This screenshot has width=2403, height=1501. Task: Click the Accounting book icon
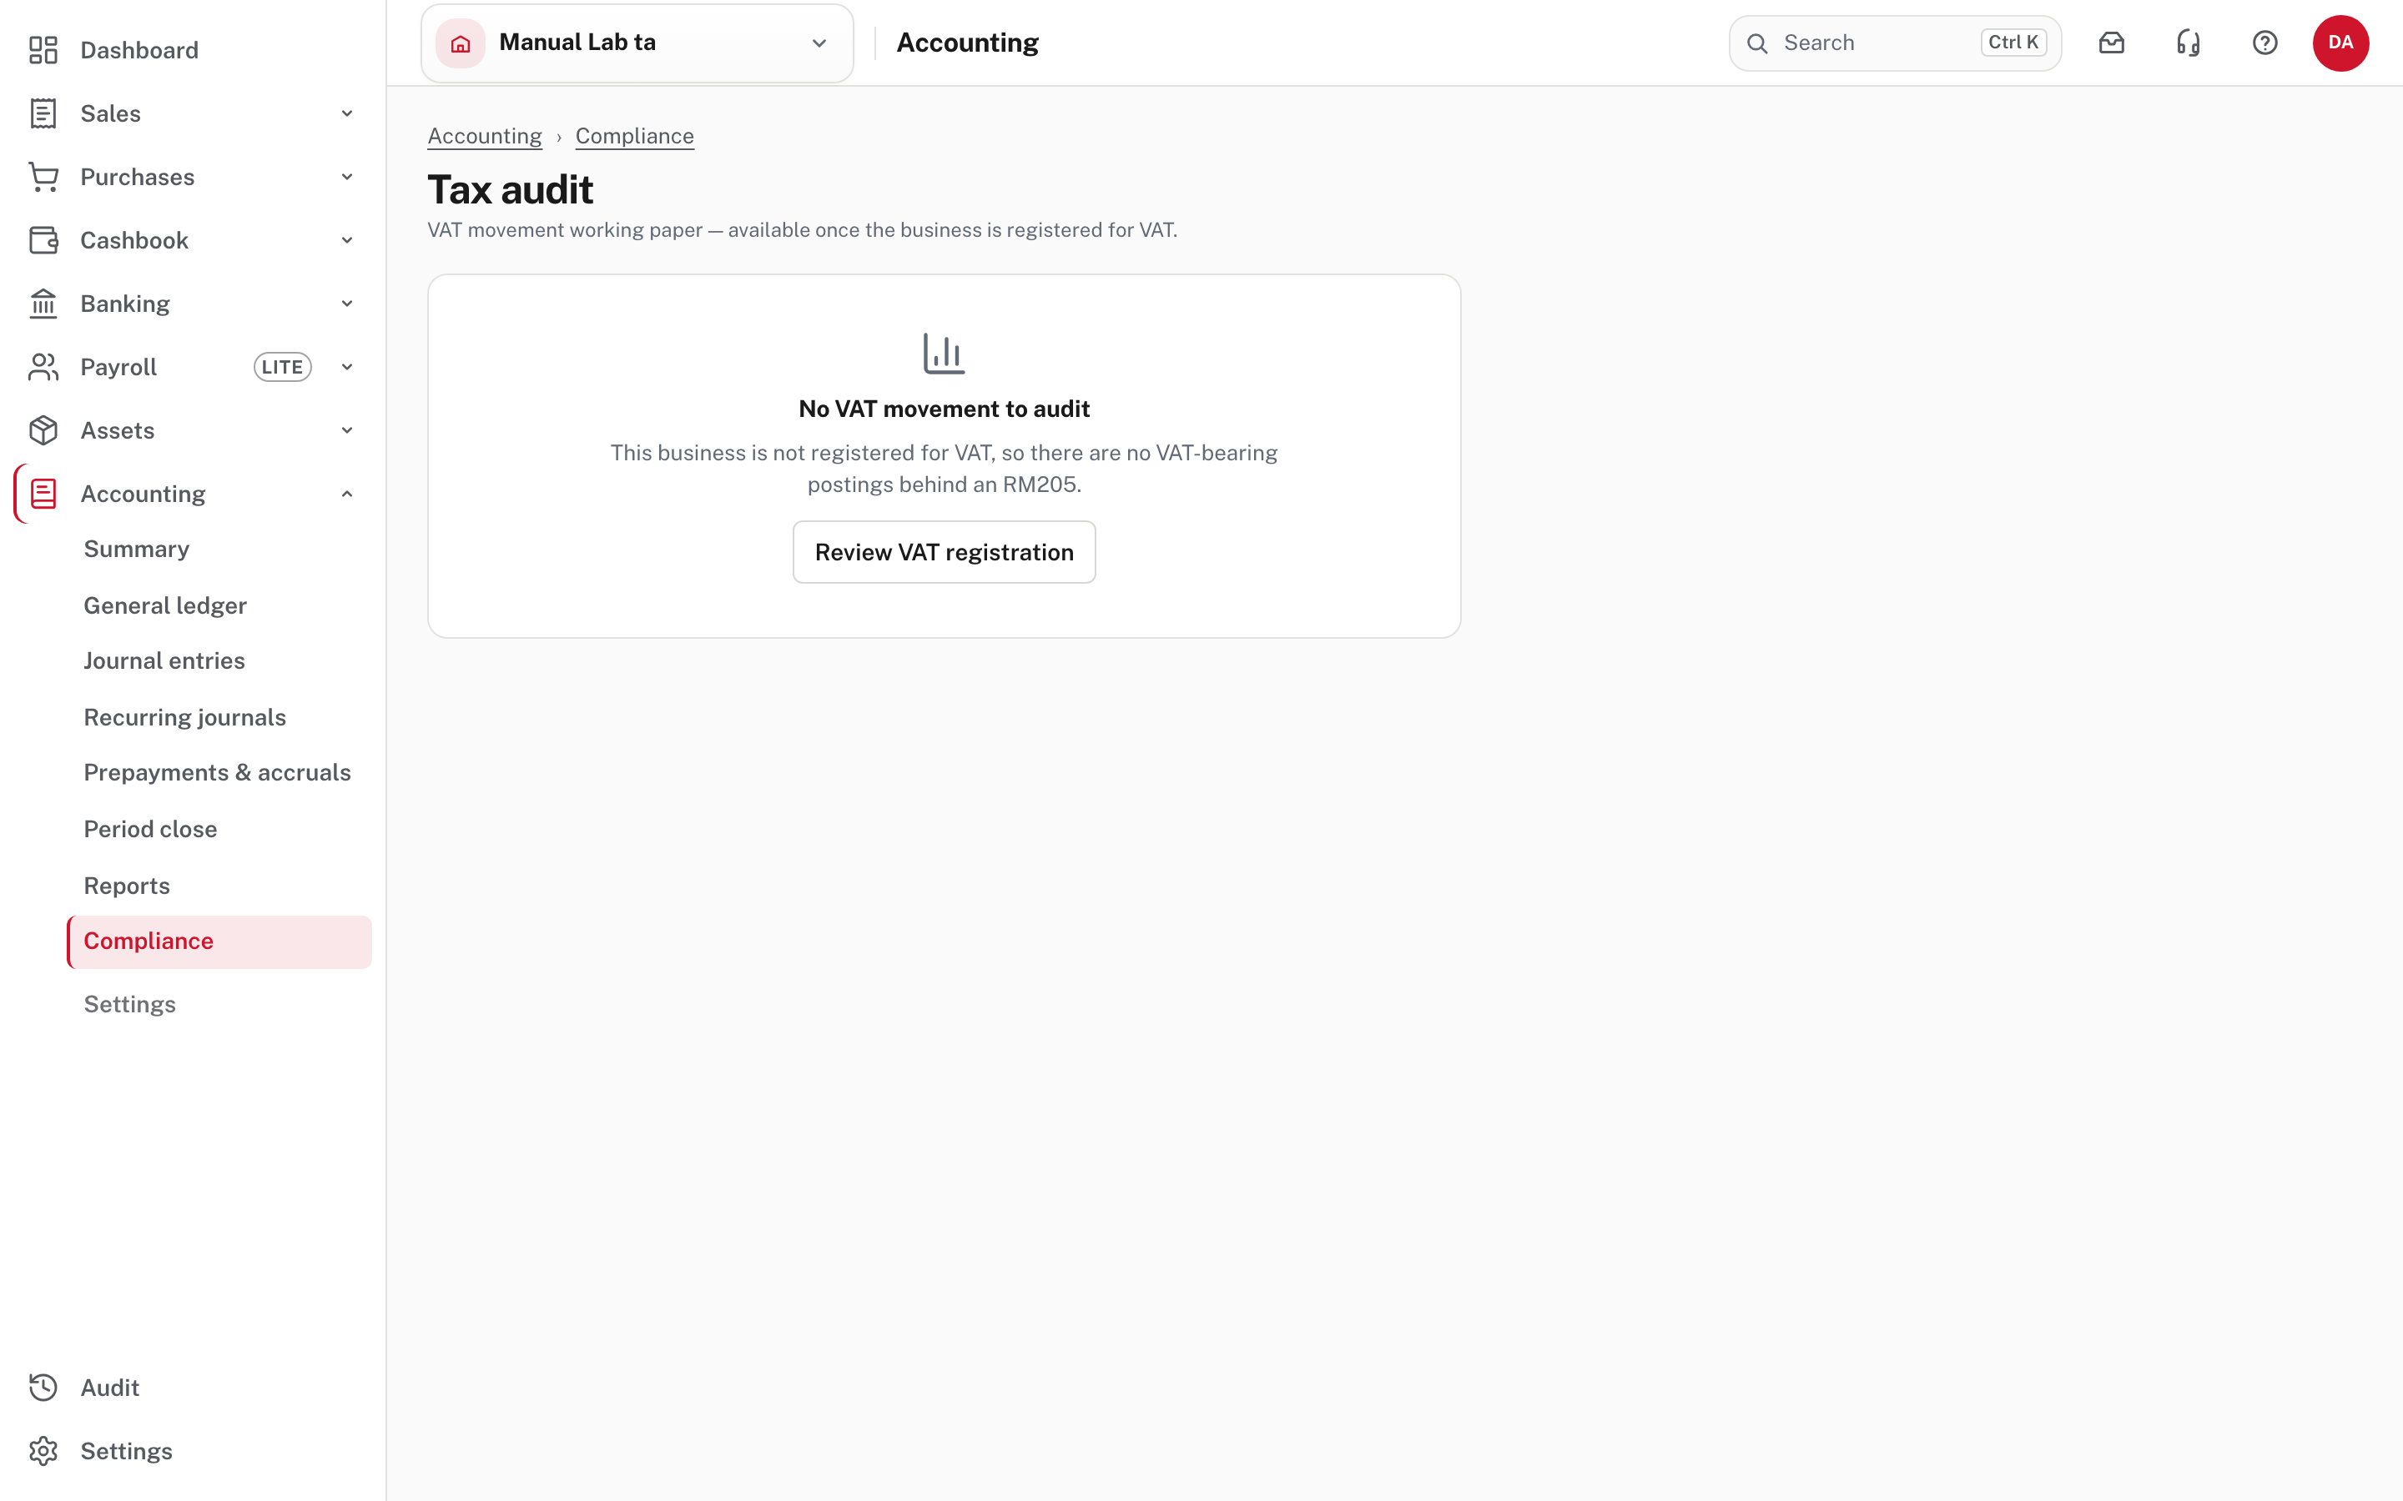(x=43, y=494)
